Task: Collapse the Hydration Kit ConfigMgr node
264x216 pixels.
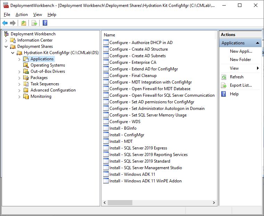Action: coord(13,53)
